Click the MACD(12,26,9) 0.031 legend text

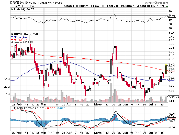pos(29,108)
